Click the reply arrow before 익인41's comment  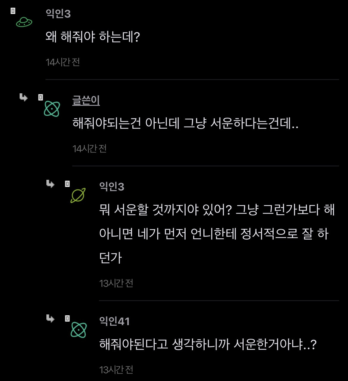pyautogui.click(x=50, y=319)
